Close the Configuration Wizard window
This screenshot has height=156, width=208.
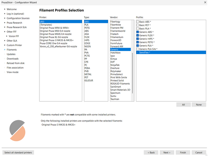point(205,2)
